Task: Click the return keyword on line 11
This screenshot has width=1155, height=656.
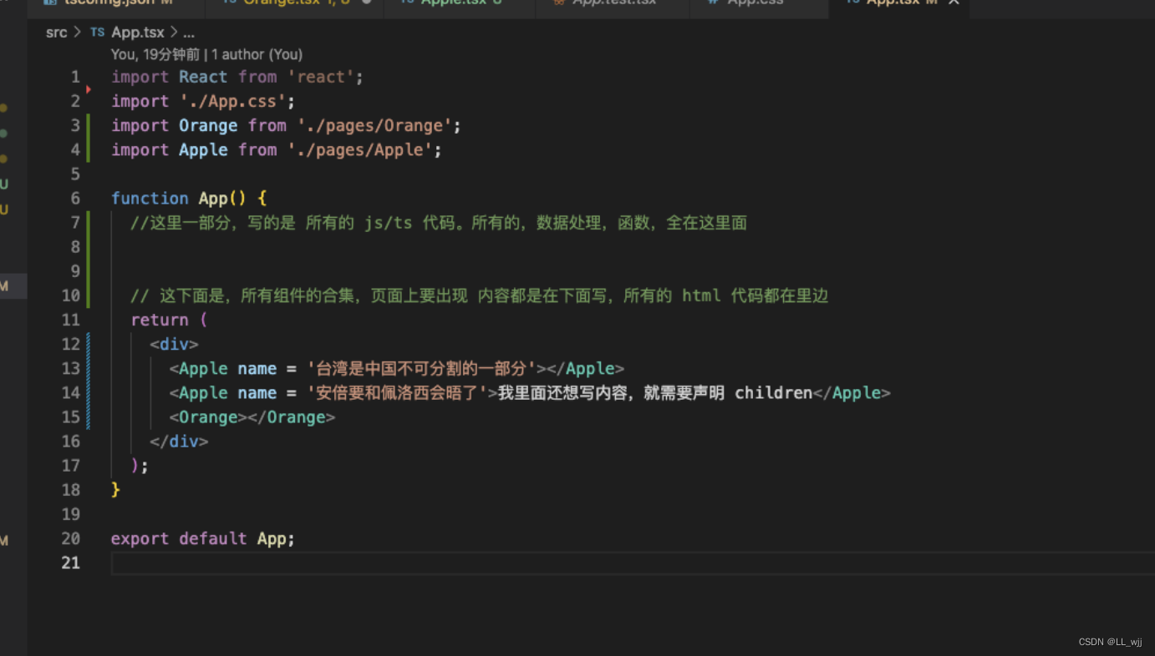Action: 160,320
